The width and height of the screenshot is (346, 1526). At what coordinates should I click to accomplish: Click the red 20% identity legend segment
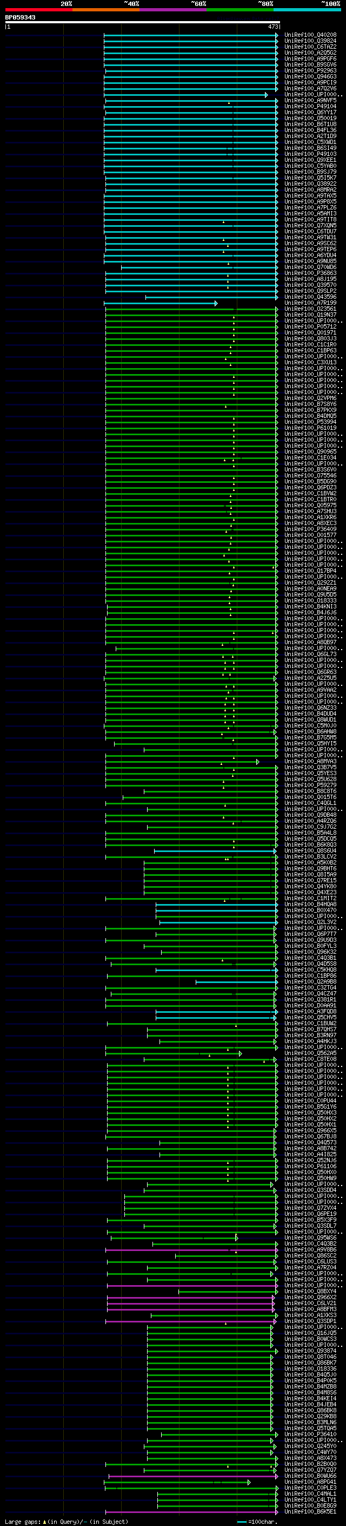(38, 10)
